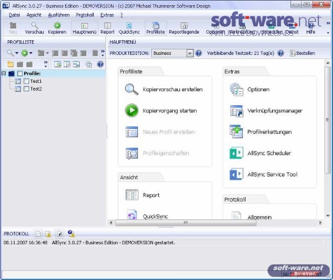
Task: Open QuickSync icon in Ansicht group
Action: [132, 215]
